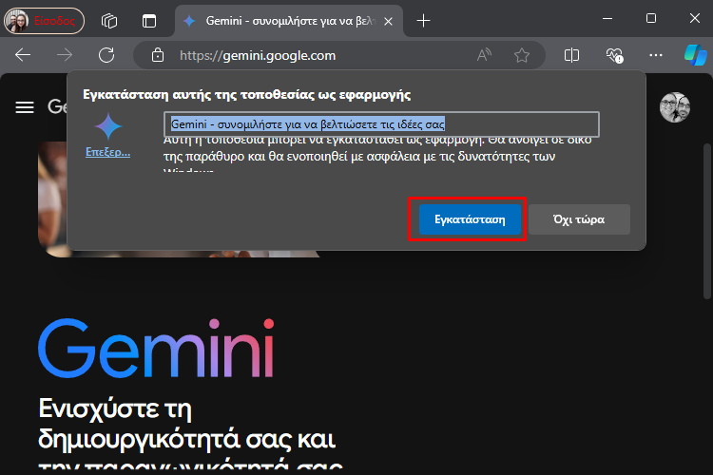
Task: Open Gemini hamburger main menu
Action: 25,107
